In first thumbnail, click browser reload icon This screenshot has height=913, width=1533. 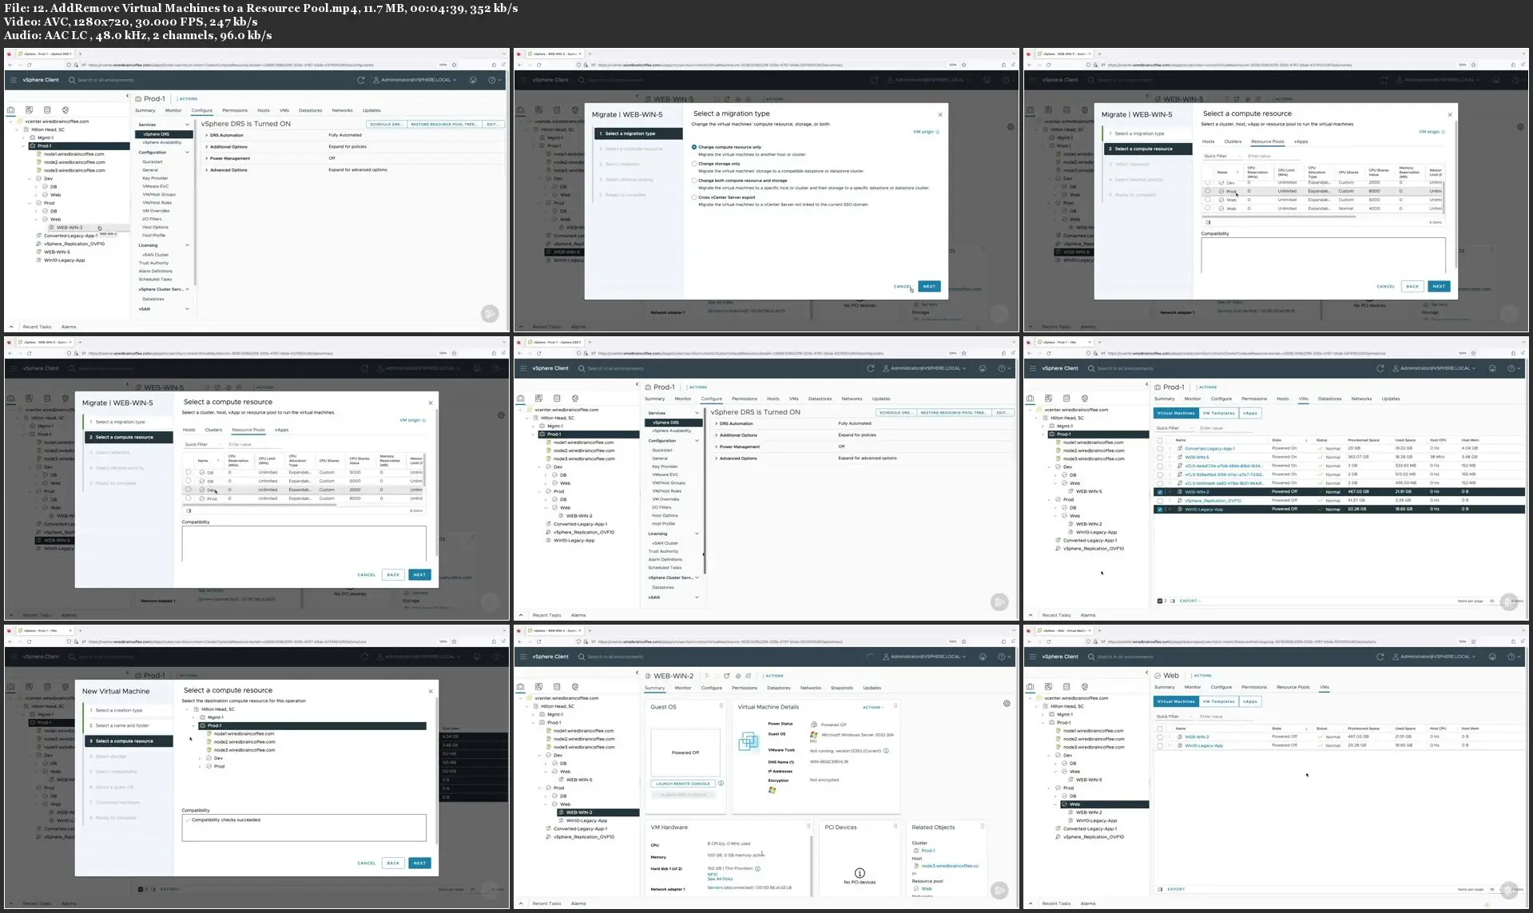point(29,65)
